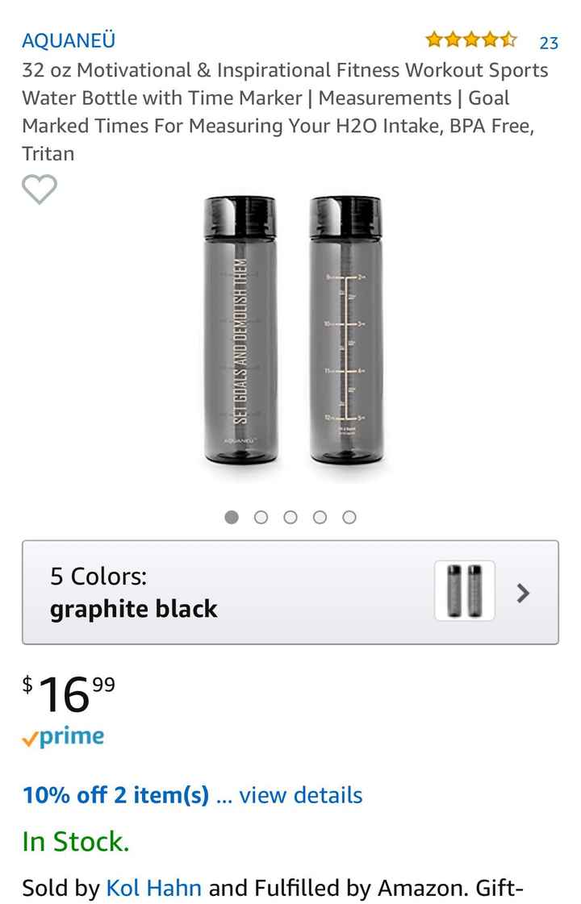Click view details for the discount
This screenshot has width=581, height=904.
click(300, 795)
